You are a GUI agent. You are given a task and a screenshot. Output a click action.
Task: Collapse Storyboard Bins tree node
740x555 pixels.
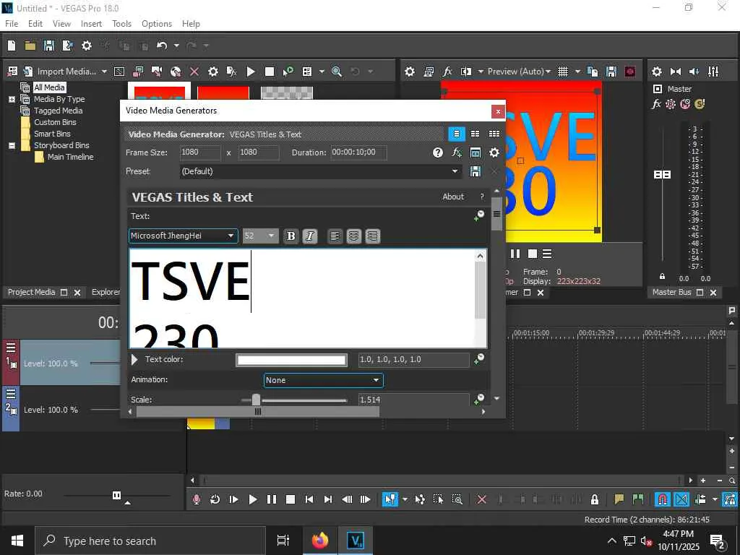[x=12, y=146]
